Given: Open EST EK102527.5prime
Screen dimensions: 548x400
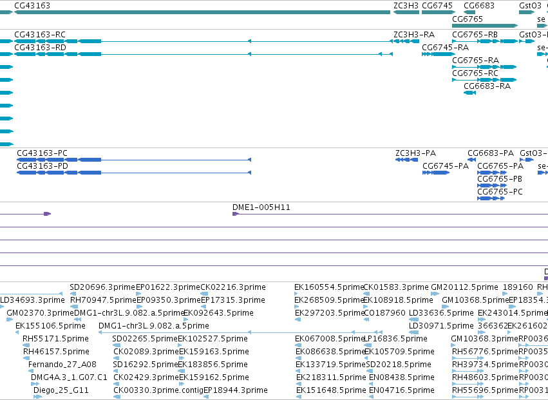Looking at the screenshot, I should coord(213,339).
